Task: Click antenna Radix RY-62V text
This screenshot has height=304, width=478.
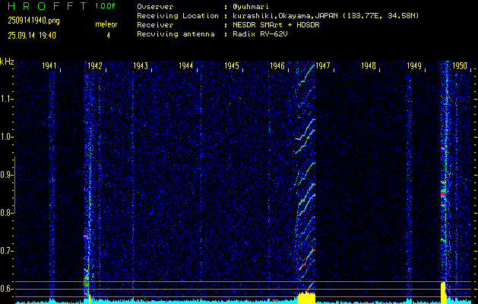Action: click(261, 34)
